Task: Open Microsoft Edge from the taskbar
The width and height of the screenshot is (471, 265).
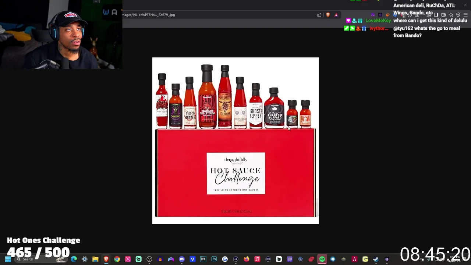Action: click(74, 259)
